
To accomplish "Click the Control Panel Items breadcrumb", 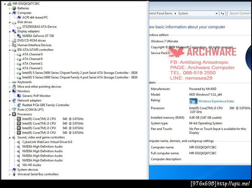I will [x=161, y=13].
